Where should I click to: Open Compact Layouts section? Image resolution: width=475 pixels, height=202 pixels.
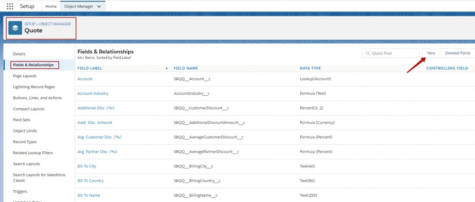point(28,109)
